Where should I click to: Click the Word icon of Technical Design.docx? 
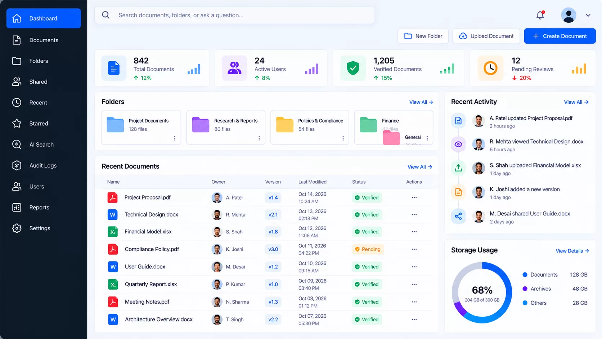113,215
